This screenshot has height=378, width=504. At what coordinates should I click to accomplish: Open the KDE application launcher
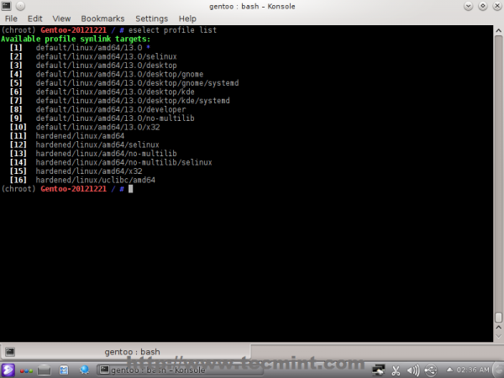pyautogui.click(x=8, y=370)
